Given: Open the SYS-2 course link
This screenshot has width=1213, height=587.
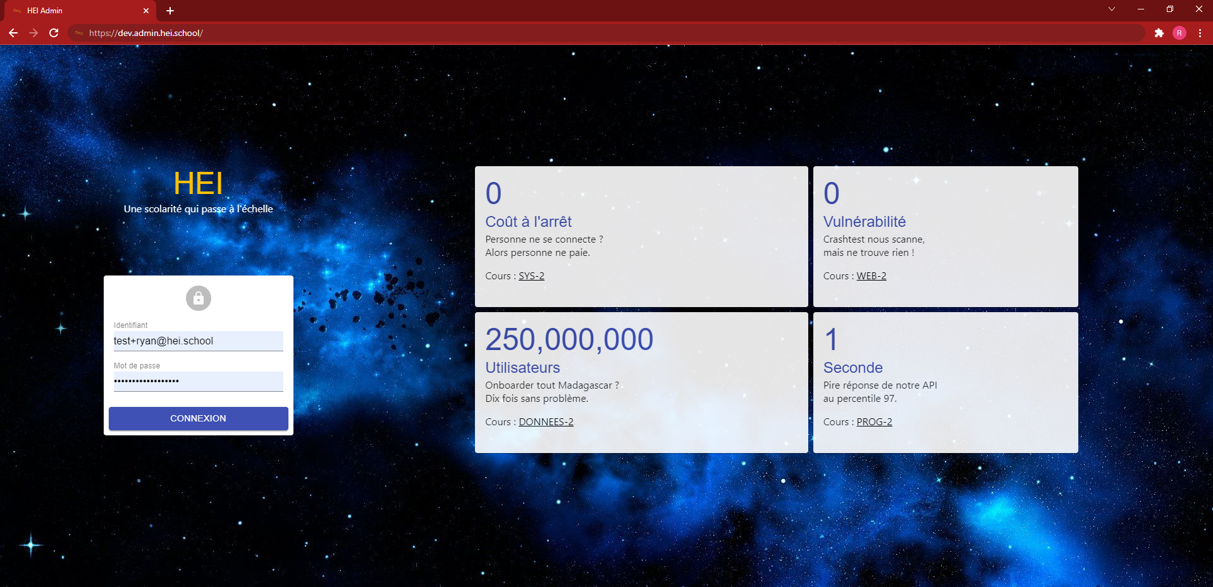Looking at the screenshot, I should tap(531, 276).
